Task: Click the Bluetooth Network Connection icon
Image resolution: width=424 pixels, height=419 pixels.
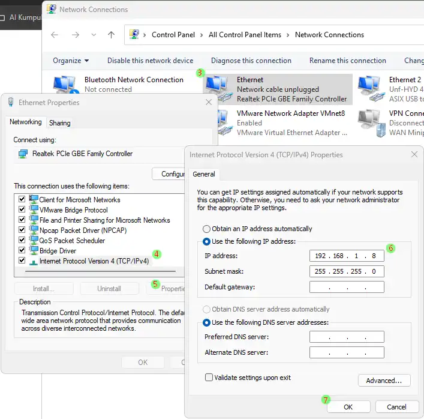Action: (66, 85)
